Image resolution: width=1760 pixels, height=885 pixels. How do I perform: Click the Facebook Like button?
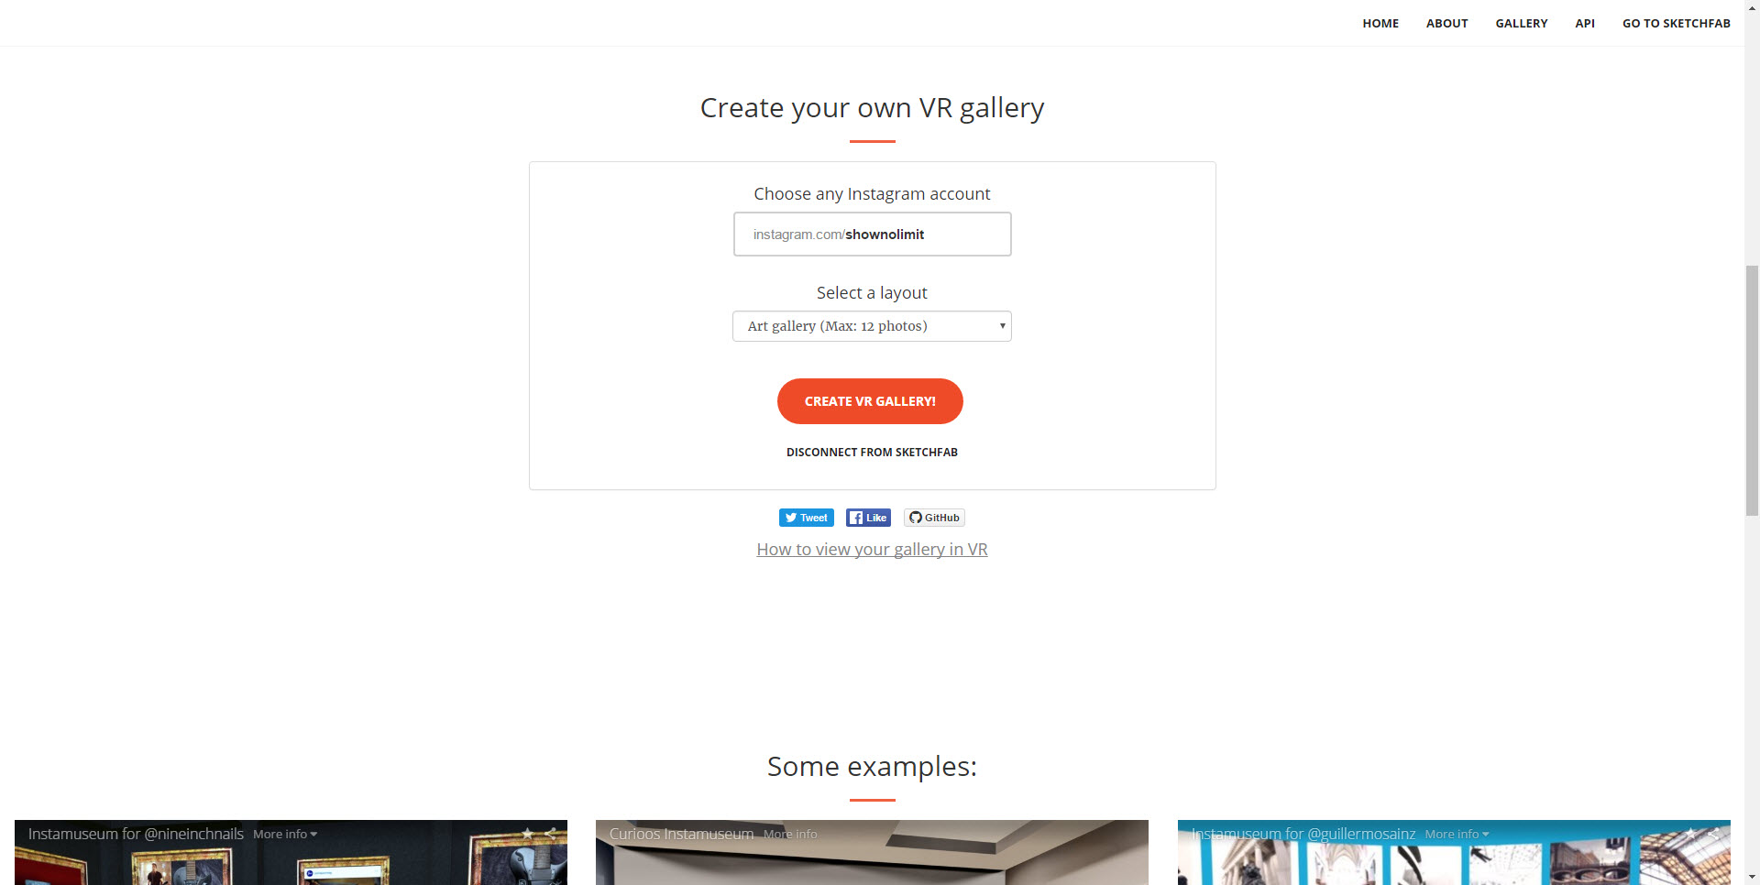[x=868, y=518]
